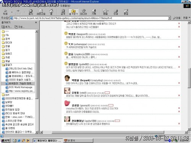Close the 즐겨찾기 favorites side panel

[x=36, y=22]
